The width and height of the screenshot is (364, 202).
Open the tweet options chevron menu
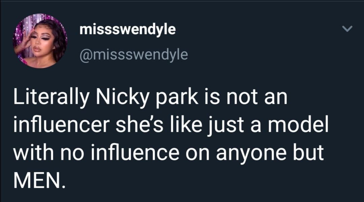[x=347, y=30]
